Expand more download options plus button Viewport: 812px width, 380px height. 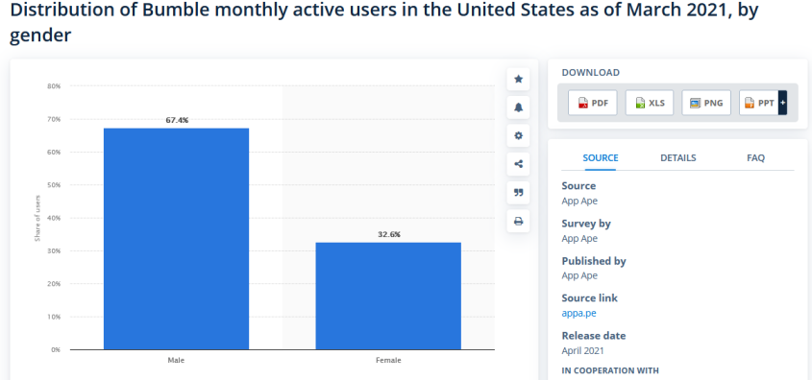(x=782, y=103)
